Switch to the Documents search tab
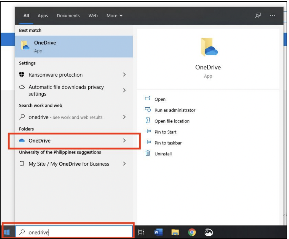Image resolution: width=289 pixels, height=239 pixels. pyautogui.click(x=68, y=16)
